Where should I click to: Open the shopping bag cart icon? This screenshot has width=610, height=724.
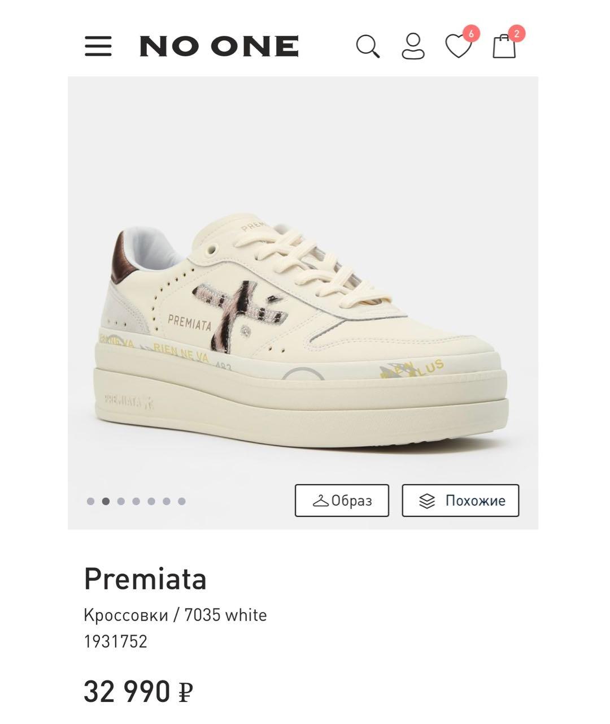pos(504,47)
